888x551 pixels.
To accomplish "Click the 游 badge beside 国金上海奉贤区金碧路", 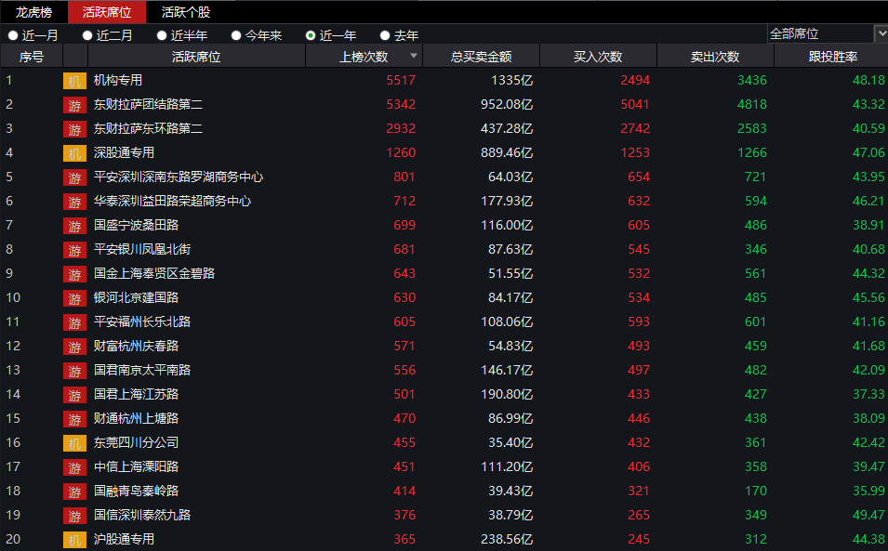I will 74,274.
